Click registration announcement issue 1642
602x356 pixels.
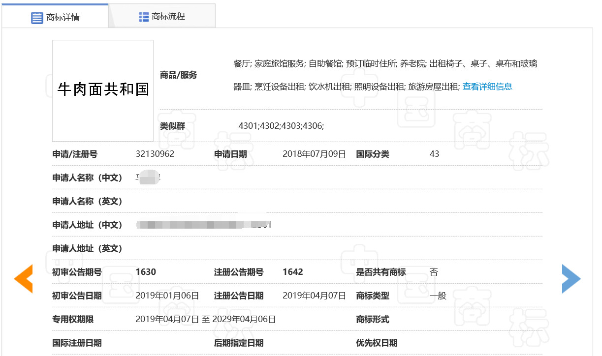click(293, 272)
